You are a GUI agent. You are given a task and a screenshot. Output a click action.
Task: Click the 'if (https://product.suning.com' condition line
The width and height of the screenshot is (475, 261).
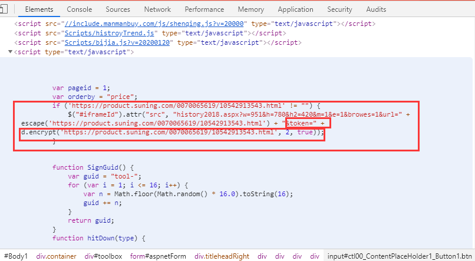click(186, 105)
